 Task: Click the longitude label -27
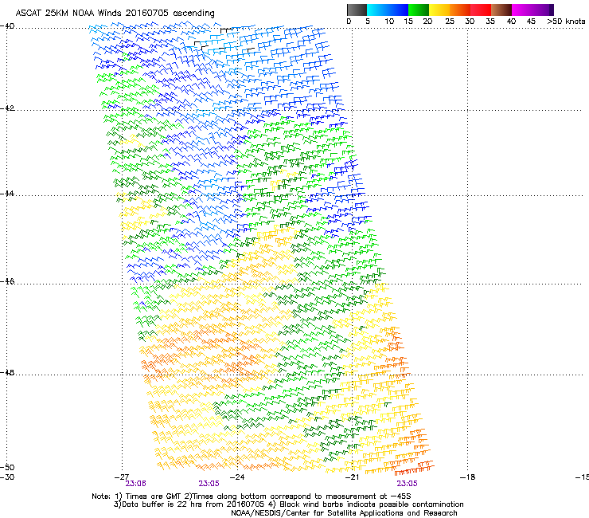pyautogui.click(x=122, y=477)
